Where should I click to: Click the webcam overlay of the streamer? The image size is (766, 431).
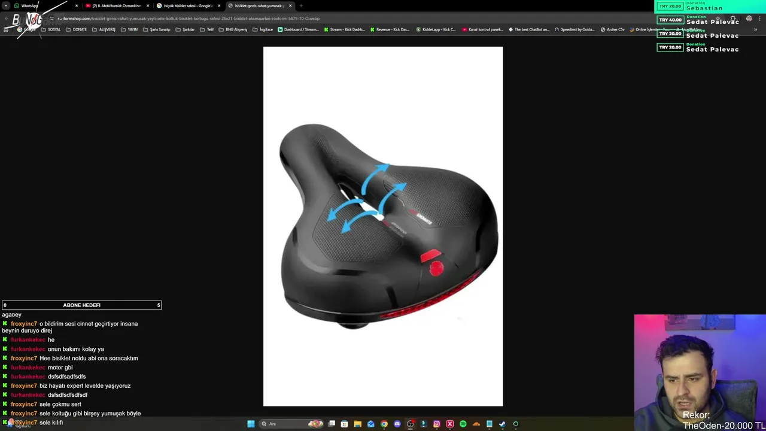(x=700, y=372)
